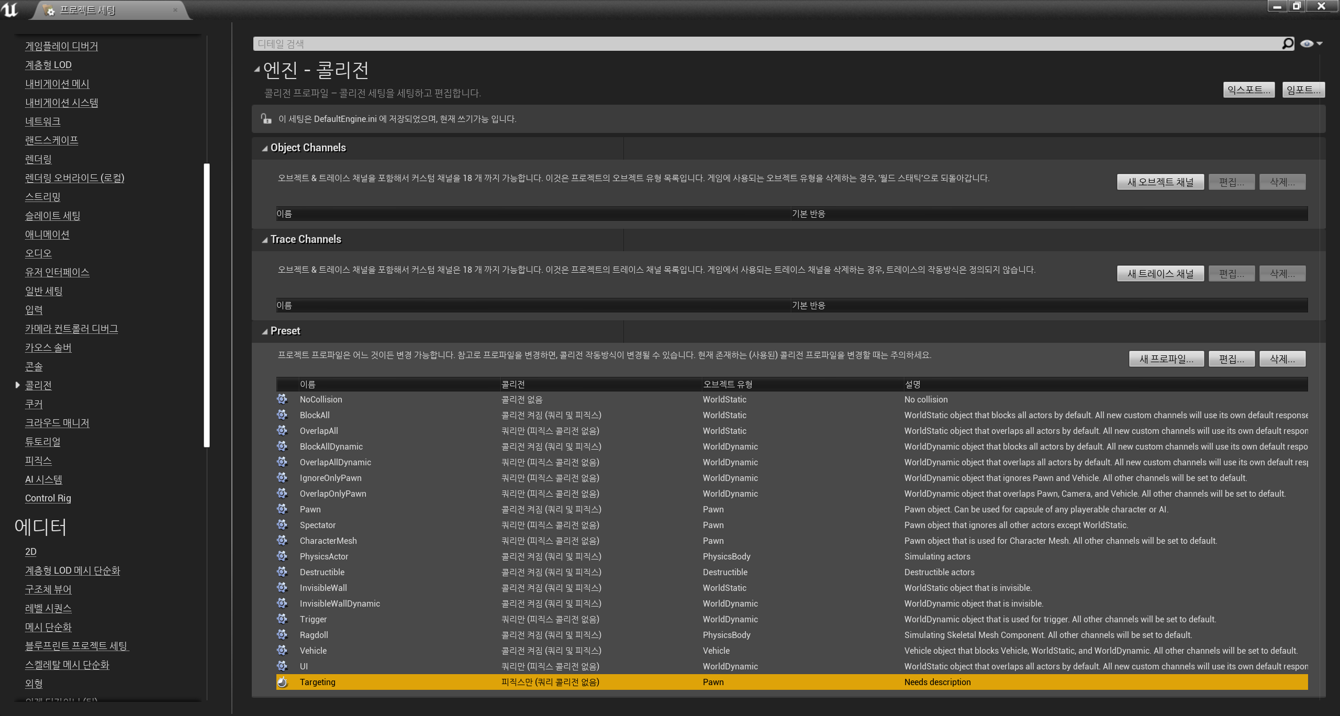
Task: Click the gear icon beside NoCollision preset
Action: (x=282, y=399)
